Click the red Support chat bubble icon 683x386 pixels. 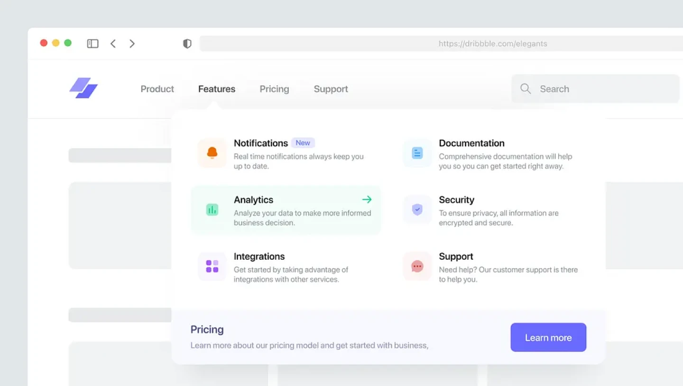coord(417,266)
